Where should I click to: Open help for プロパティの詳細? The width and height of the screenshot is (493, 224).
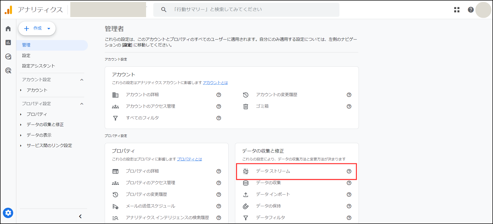(x=219, y=171)
